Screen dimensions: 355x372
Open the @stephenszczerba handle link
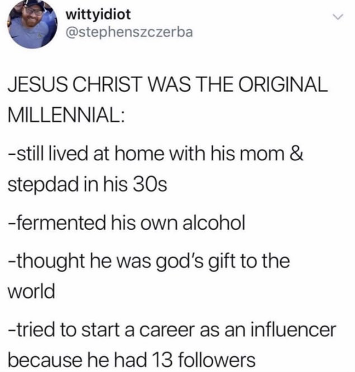(x=130, y=32)
